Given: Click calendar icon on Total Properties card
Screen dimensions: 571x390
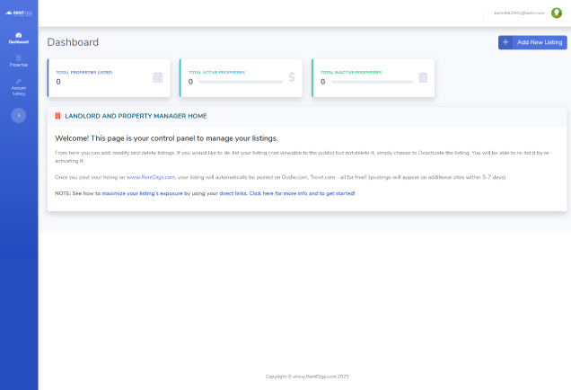Looking at the screenshot, I should click(x=158, y=77).
